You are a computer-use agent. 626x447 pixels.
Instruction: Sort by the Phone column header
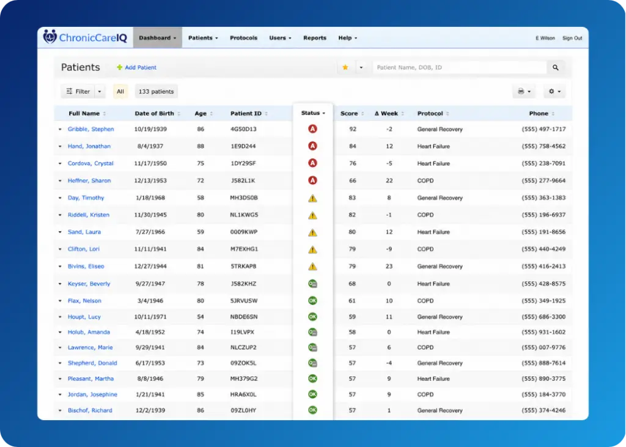point(542,114)
